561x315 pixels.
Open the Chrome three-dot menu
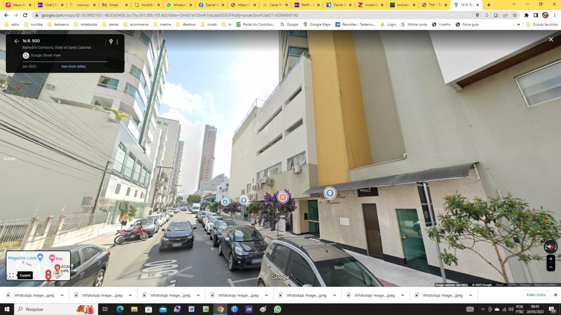tap(555, 15)
